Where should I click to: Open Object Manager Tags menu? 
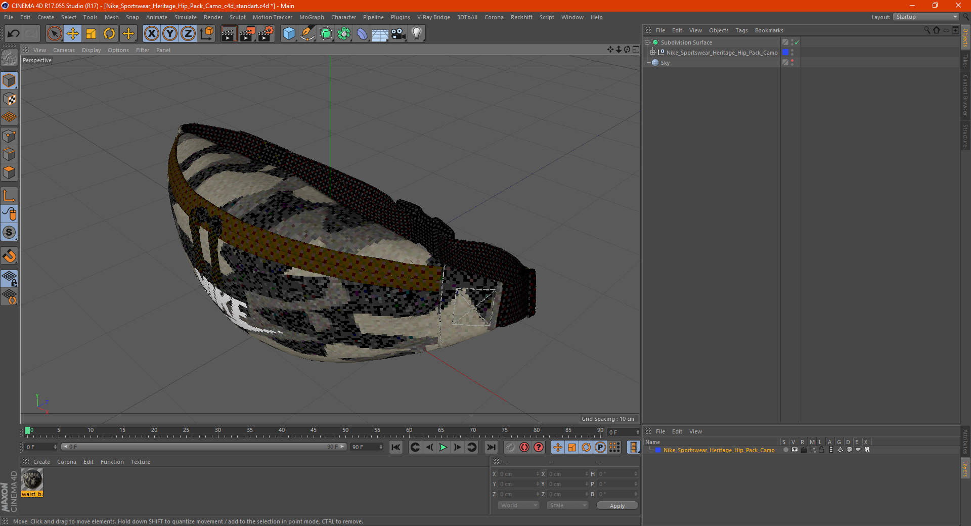point(741,30)
